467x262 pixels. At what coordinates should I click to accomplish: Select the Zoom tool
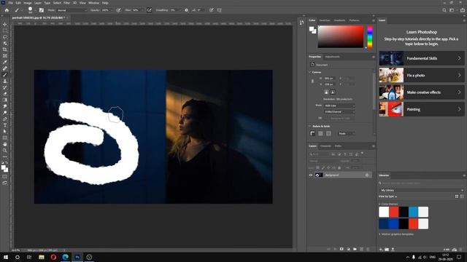point(5,151)
